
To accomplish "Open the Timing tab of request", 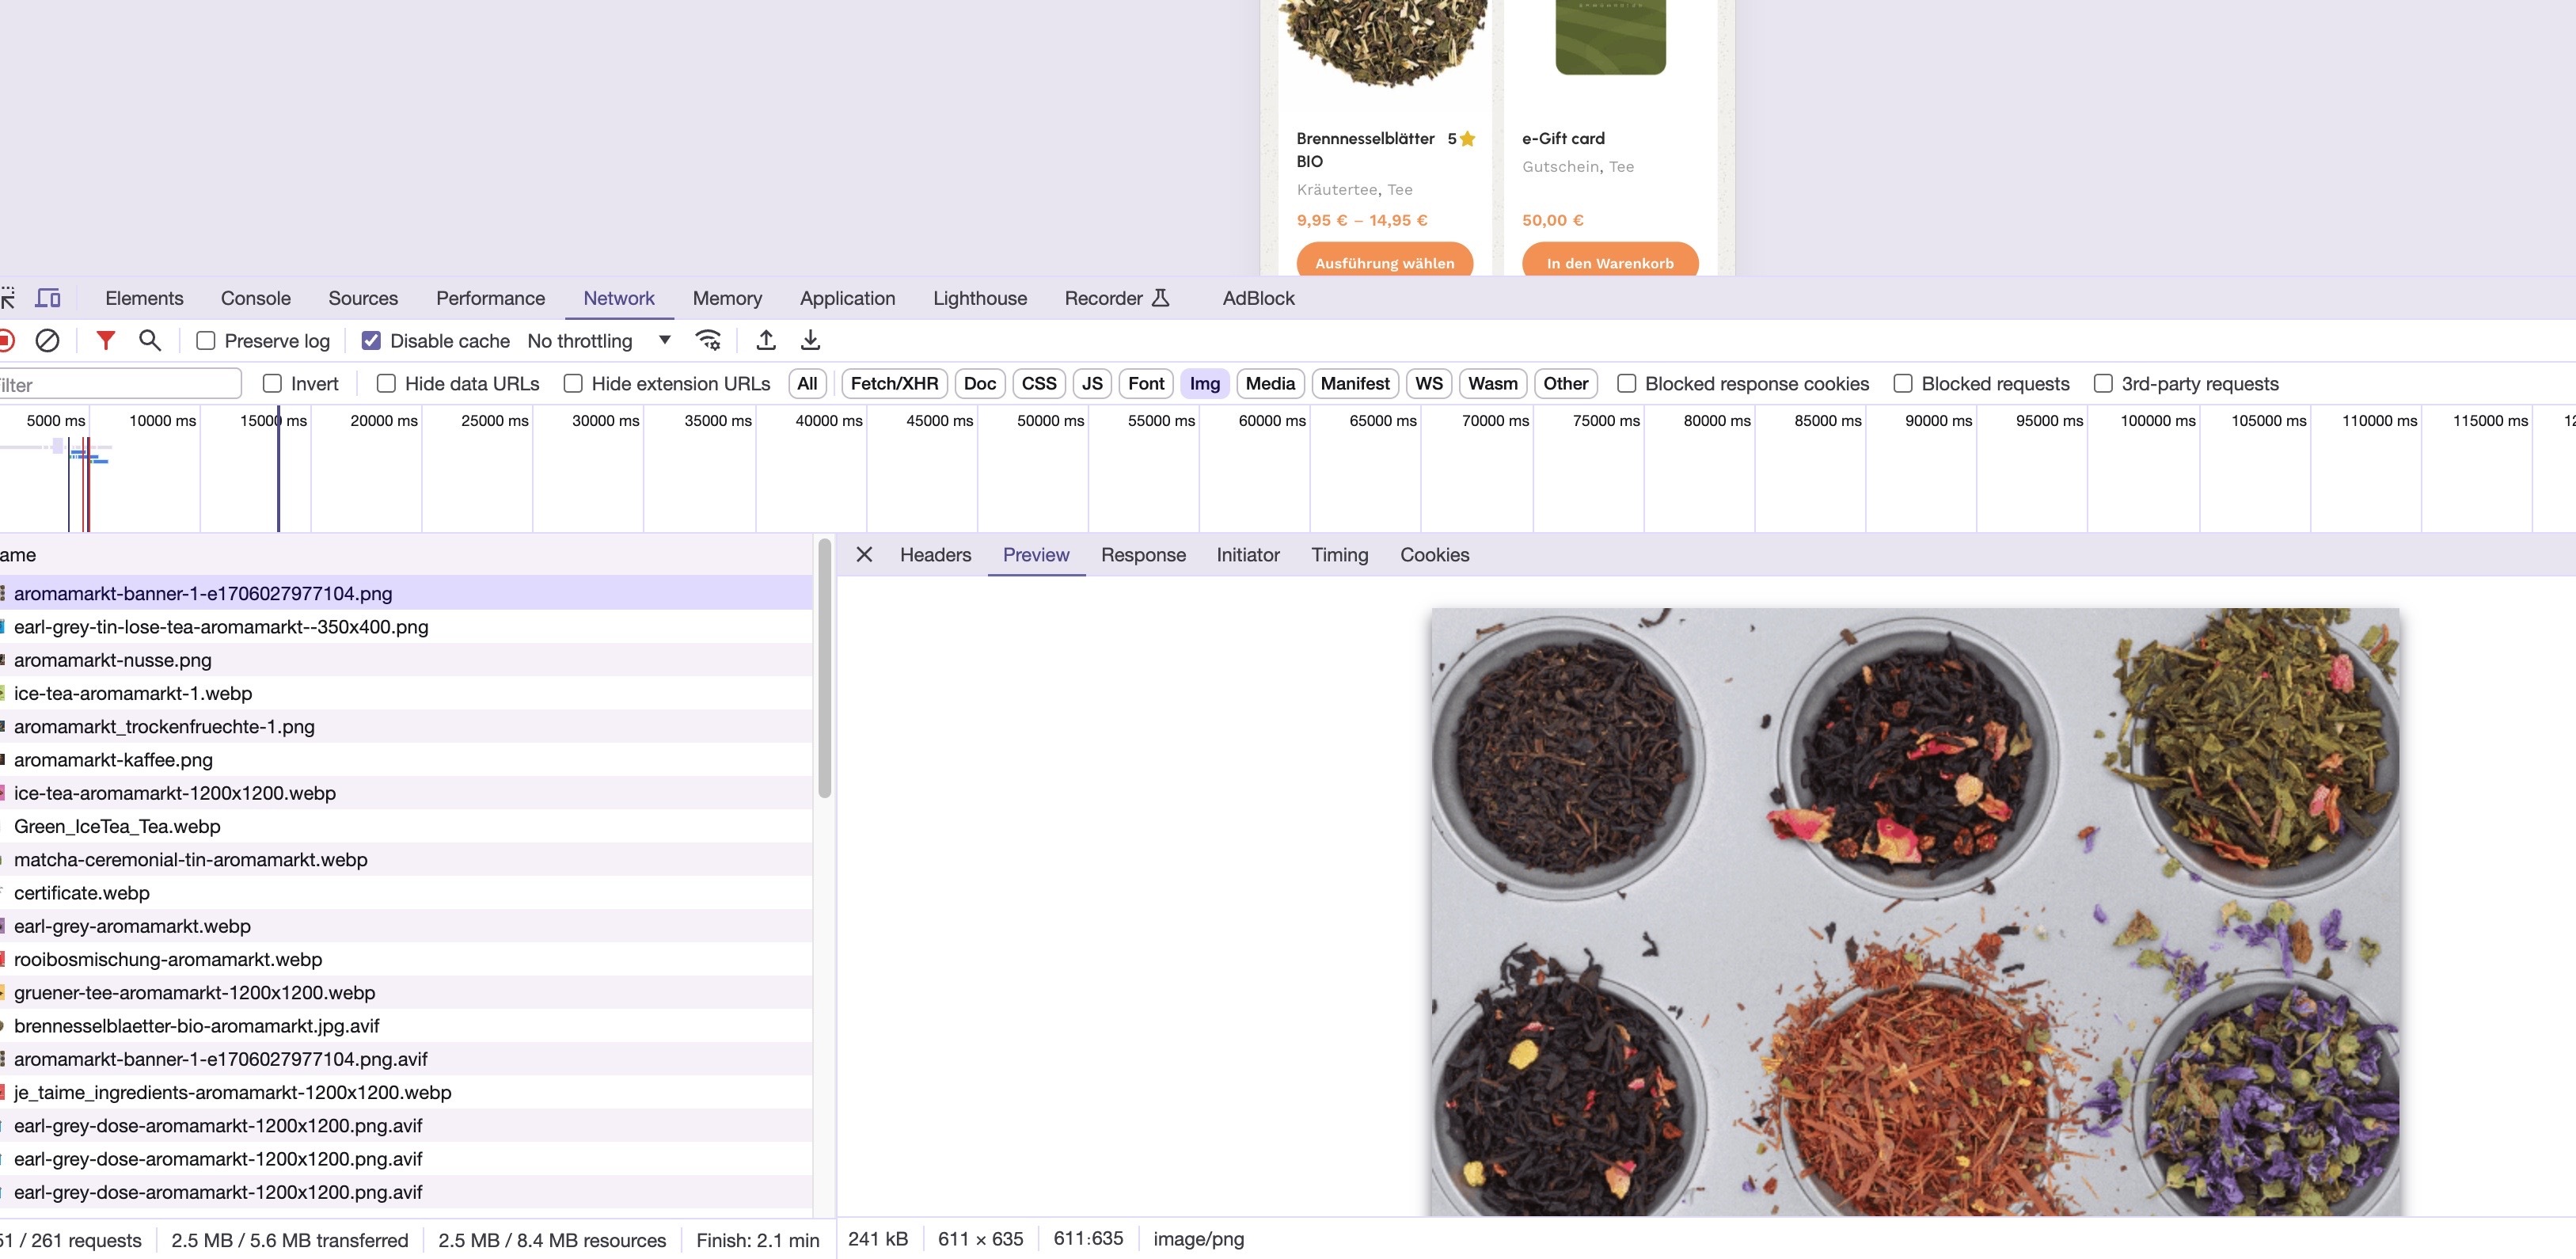I will (x=1339, y=555).
